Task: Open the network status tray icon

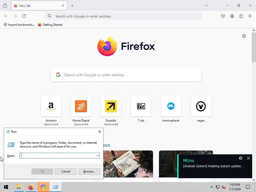Action: point(218,187)
